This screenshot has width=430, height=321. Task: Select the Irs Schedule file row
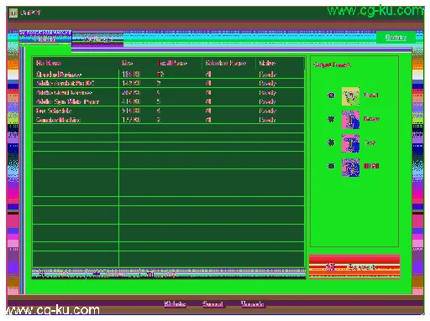pos(168,111)
